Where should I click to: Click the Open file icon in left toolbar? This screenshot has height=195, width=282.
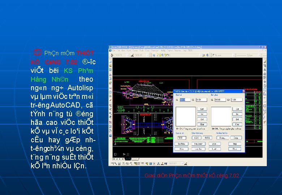110,66
